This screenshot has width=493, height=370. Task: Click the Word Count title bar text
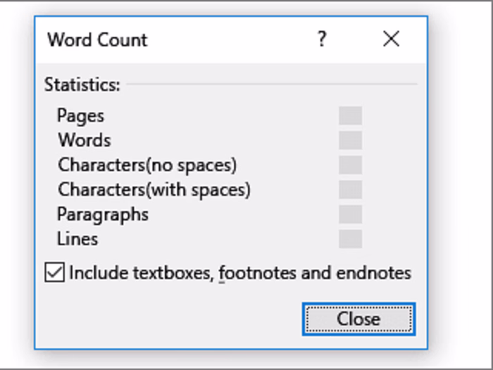97,39
